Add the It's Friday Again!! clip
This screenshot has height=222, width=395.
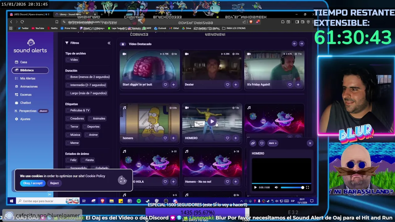(x=298, y=84)
